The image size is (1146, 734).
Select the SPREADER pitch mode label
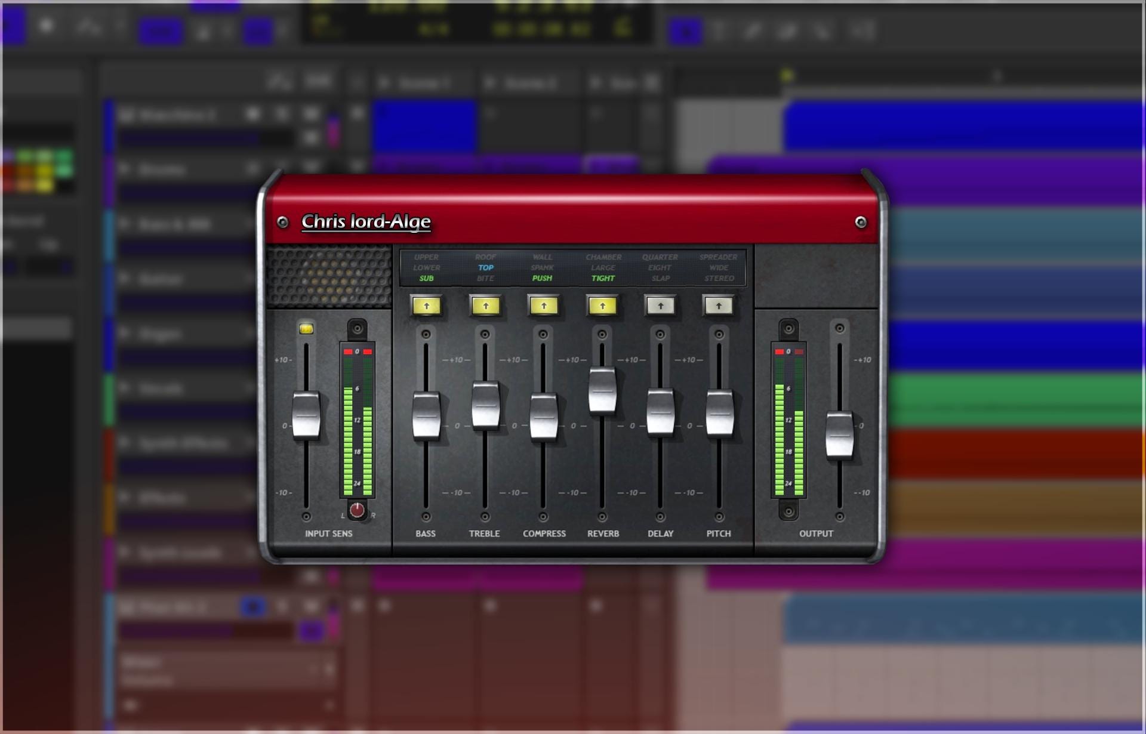tap(719, 257)
